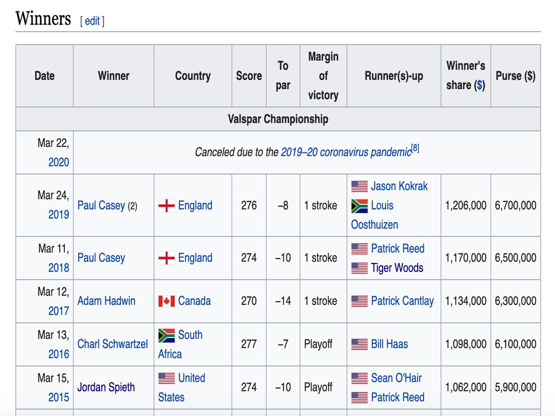The height and width of the screenshot is (416, 555).
Task: Follow the Adam Hadwin winner link
Action: click(106, 301)
